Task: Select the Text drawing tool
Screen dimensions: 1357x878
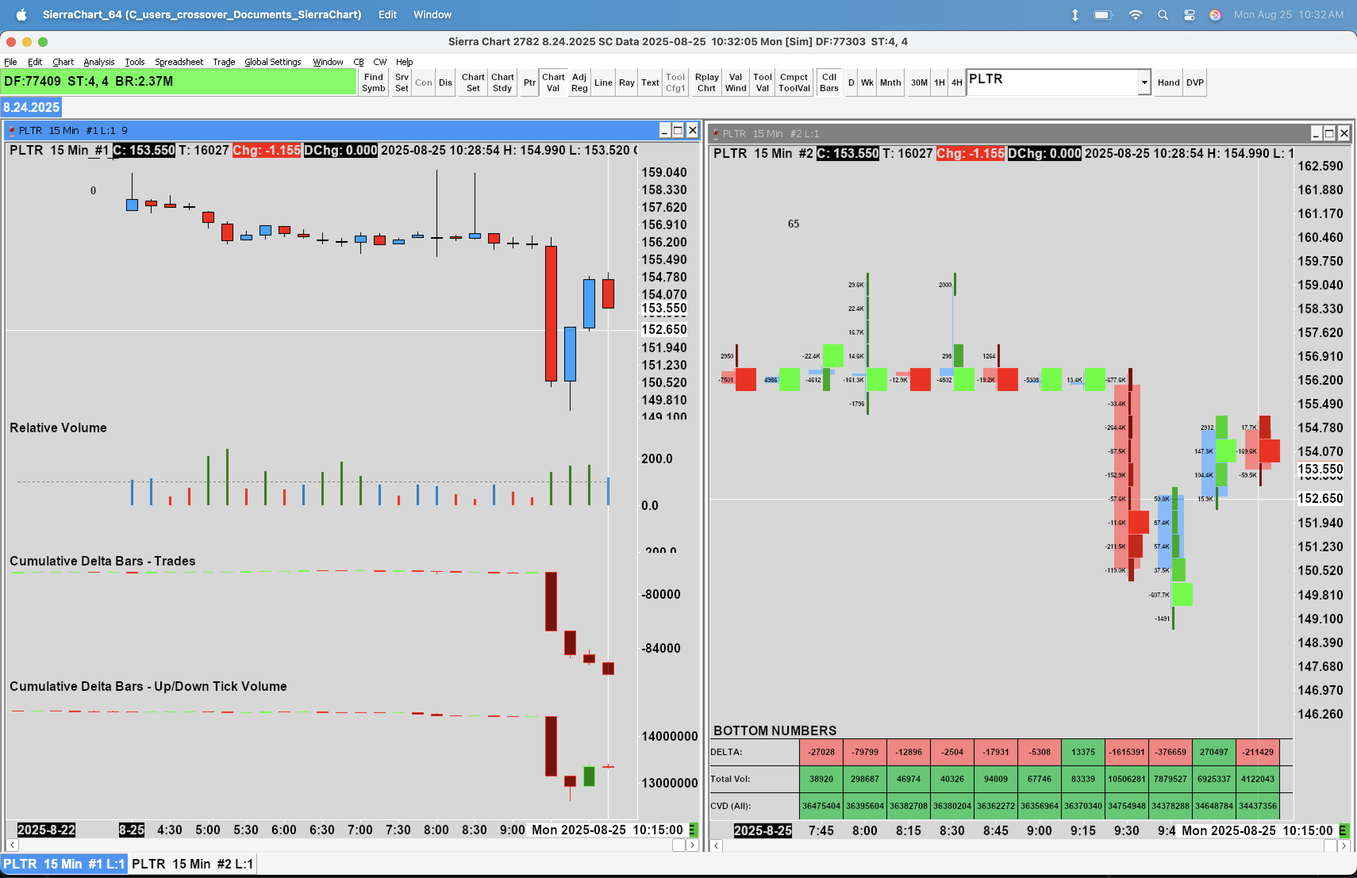Action: (x=650, y=82)
